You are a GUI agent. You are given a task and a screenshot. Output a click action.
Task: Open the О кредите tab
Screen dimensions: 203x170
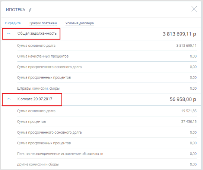coord(13,23)
